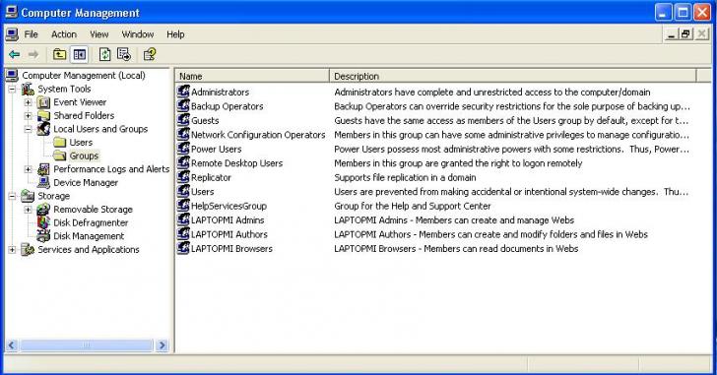Click the Help toolbar icon
Screen dimensions: 717x375
point(150,55)
